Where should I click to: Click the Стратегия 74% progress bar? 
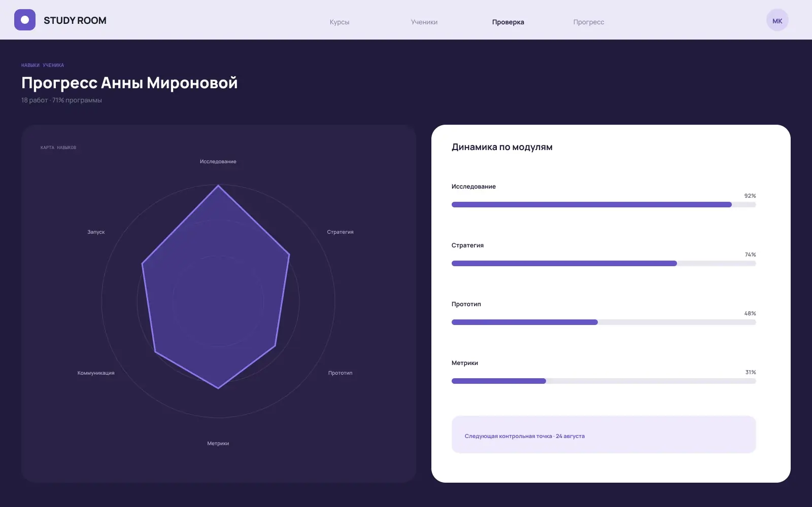pos(603,264)
